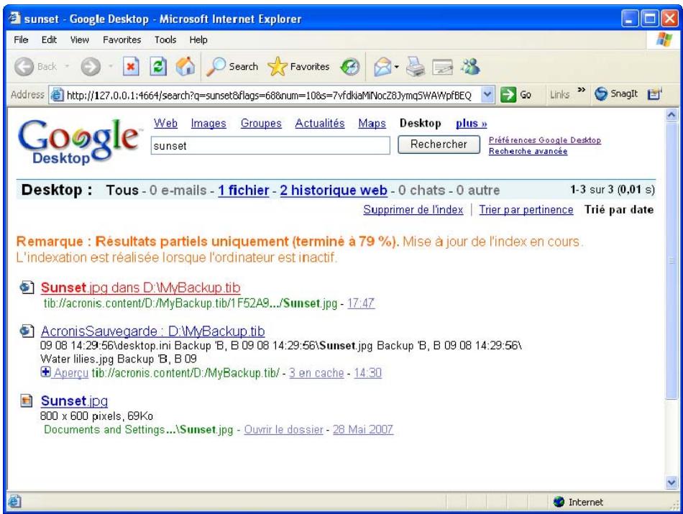
Task: Click the SnagIt window capture icon
Action: [654, 93]
